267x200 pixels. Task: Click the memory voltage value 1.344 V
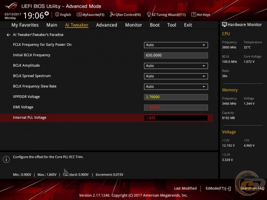(x=249, y=104)
